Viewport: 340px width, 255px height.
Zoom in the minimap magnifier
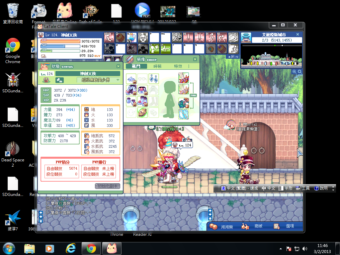pos(300,72)
